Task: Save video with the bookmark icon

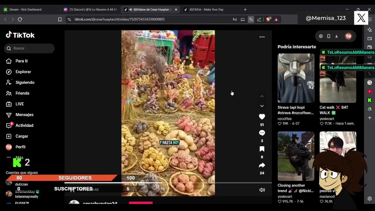Action: tap(262, 149)
